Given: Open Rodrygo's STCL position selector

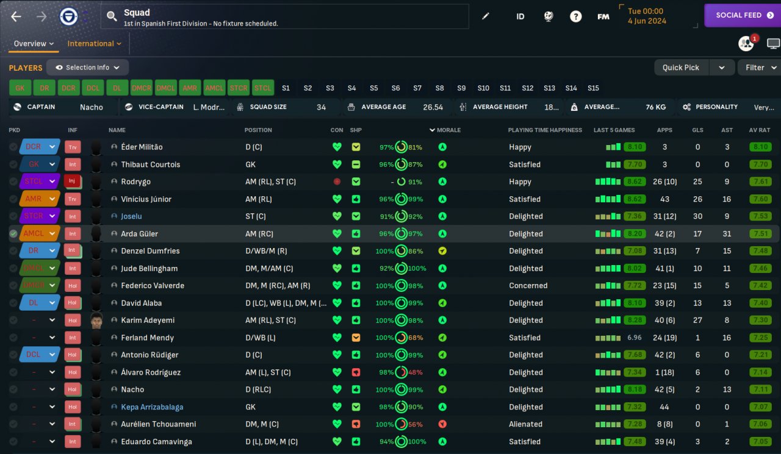Looking at the screenshot, I should pos(40,182).
